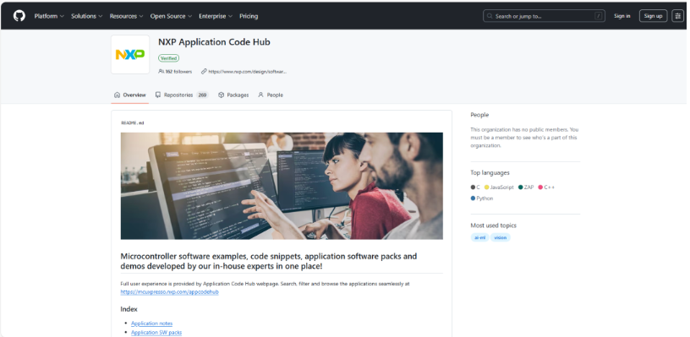This screenshot has width=690, height=337.
Task: Switch to the Packages tab
Action: point(233,95)
